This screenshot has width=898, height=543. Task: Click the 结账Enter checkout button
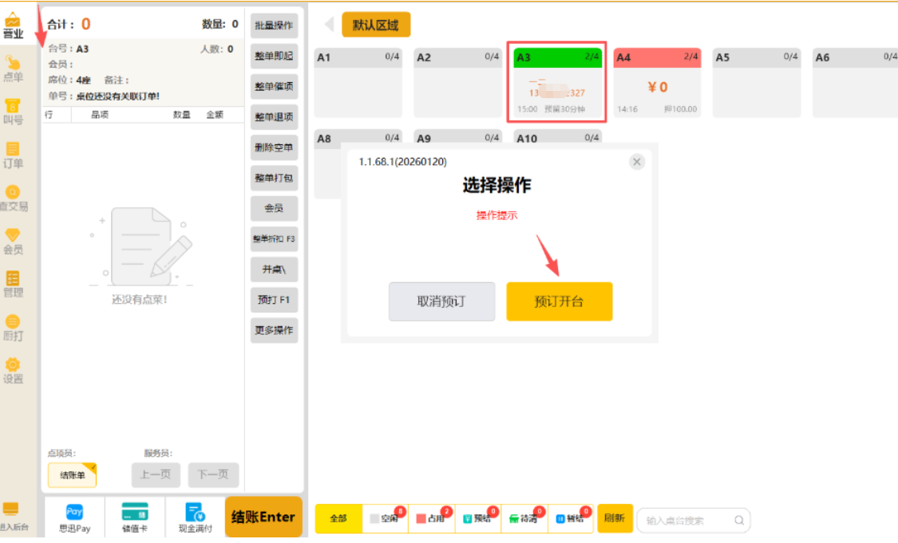pyautogui.click(x=263, y=517)
